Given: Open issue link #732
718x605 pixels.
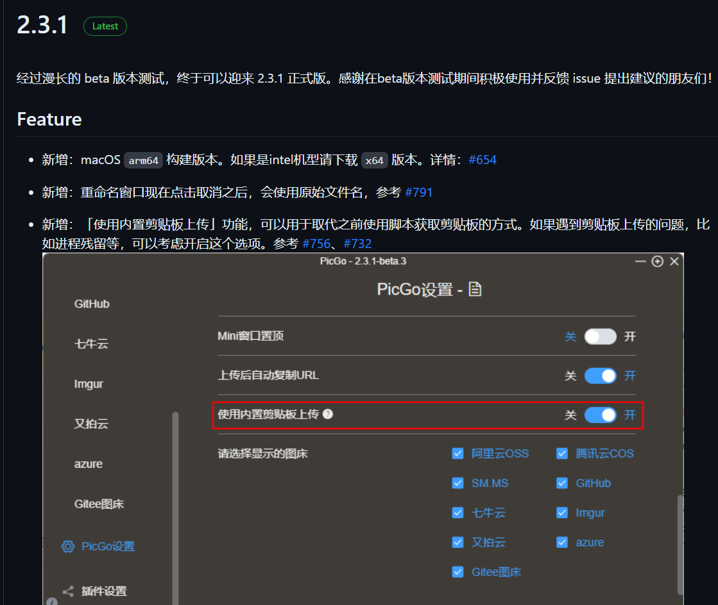Looking at the screenshot, I should point(357,244).
